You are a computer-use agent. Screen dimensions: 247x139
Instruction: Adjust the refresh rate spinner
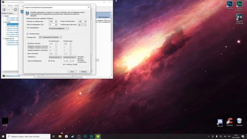tap(56, 25)
